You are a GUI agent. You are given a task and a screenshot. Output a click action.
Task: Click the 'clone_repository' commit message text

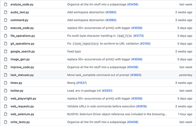[x=86, y=44]
